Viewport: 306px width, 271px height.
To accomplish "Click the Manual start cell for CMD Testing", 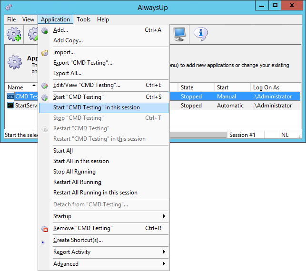I will pos(227,97).
